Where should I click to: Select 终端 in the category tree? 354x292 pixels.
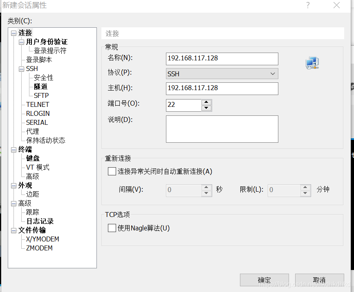25,149
